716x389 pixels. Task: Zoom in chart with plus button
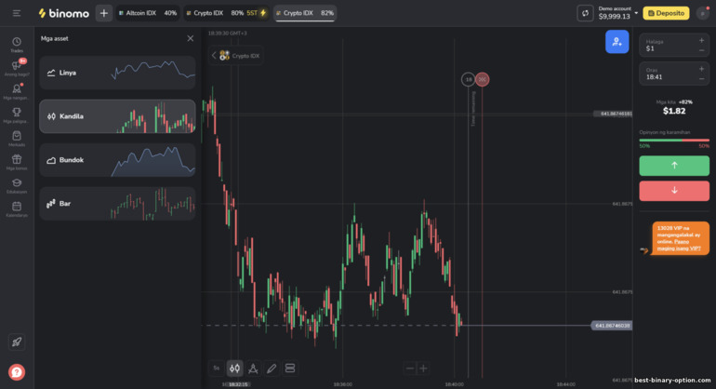423,368
